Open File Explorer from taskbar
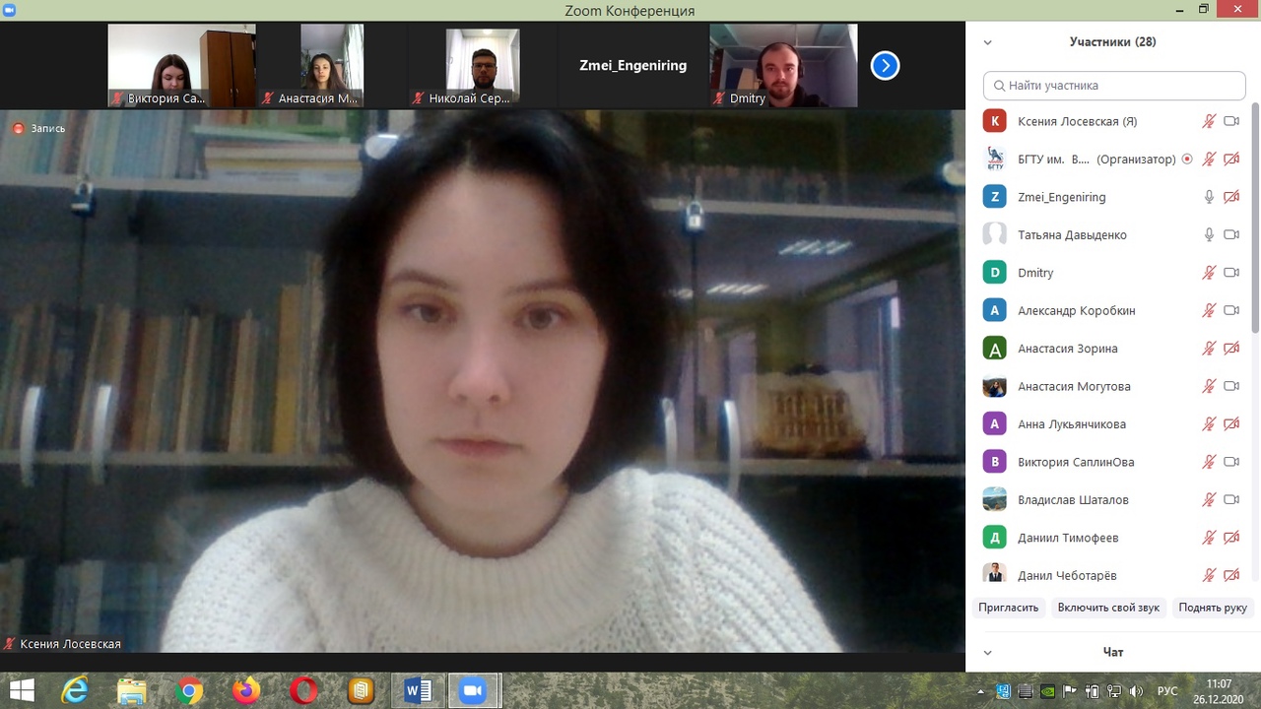The height and width of the screenshot is (709, 1261). 131,691
